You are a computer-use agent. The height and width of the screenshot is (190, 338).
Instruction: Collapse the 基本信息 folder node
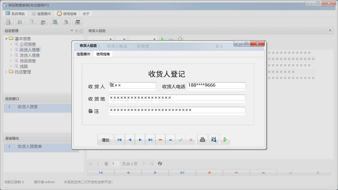(x=6, y=39)
